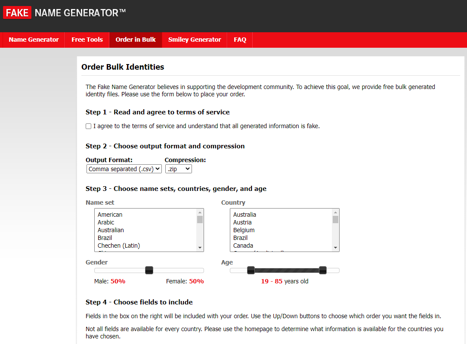Open the Free Tools menu item
The width and height of the screenshot is (467, 344).
(87, 40)
